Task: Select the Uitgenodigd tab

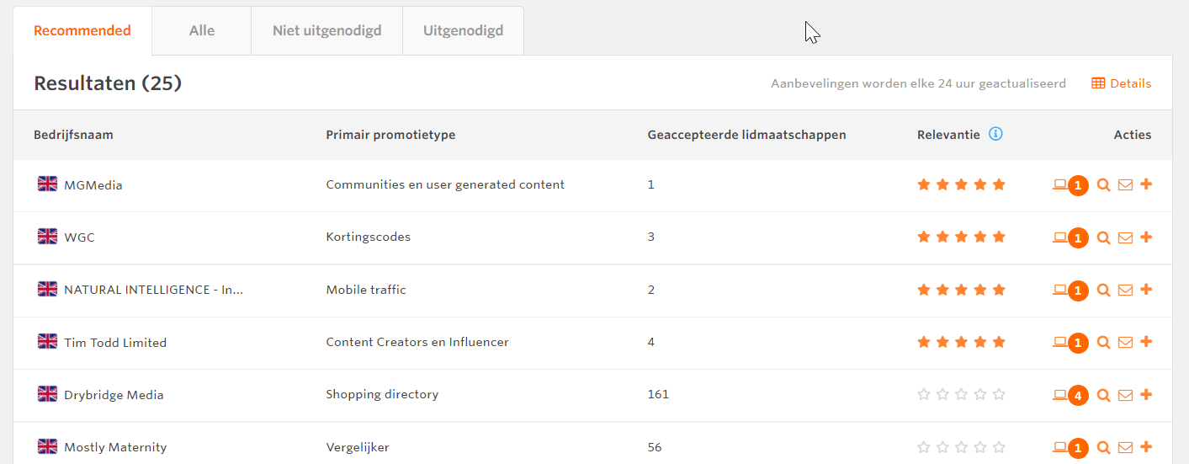Action: (x=463, y=31)
